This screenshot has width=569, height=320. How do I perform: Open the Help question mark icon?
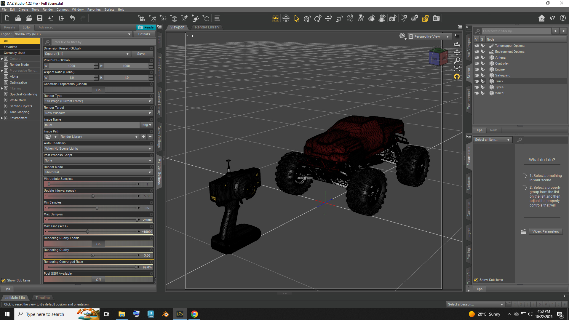(563, 18)
